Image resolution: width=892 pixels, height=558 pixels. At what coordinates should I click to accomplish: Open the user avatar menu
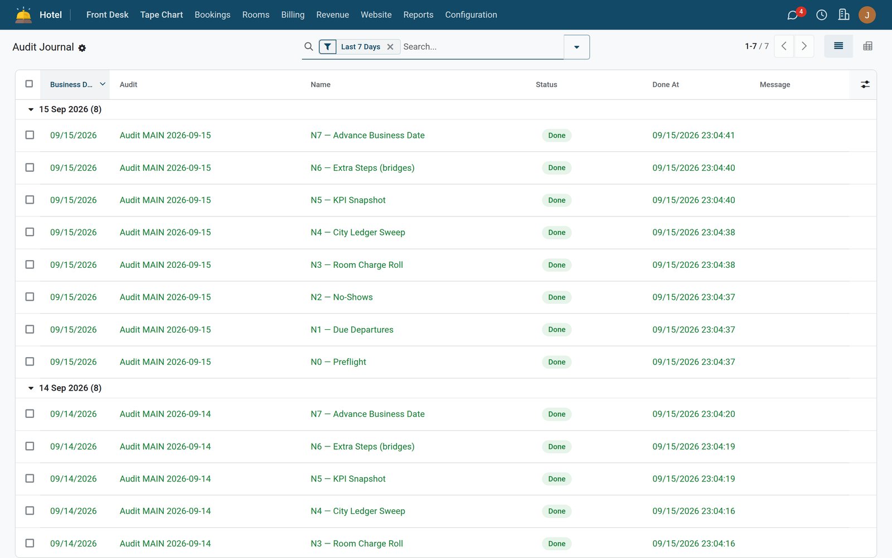pyautogui.click(x=867, y=15)
